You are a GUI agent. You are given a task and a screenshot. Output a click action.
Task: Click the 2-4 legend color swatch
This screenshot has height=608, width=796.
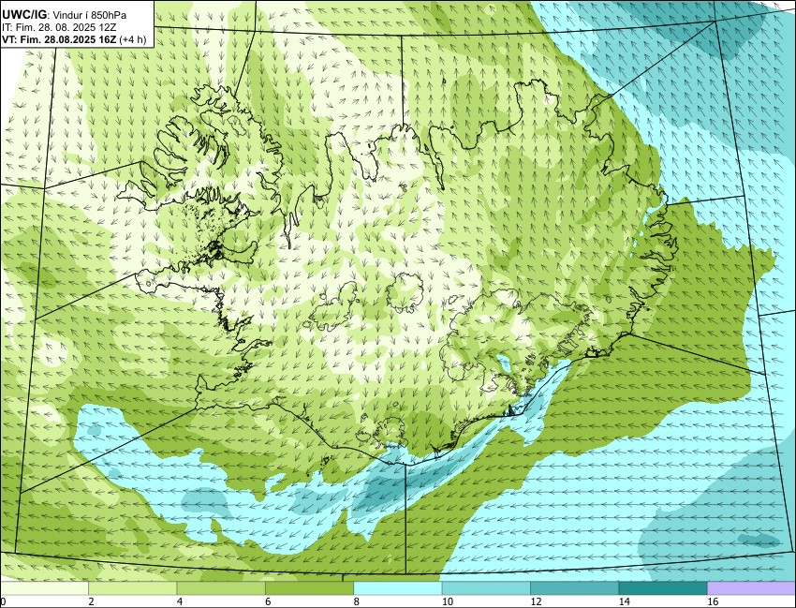tap(132, 588)
